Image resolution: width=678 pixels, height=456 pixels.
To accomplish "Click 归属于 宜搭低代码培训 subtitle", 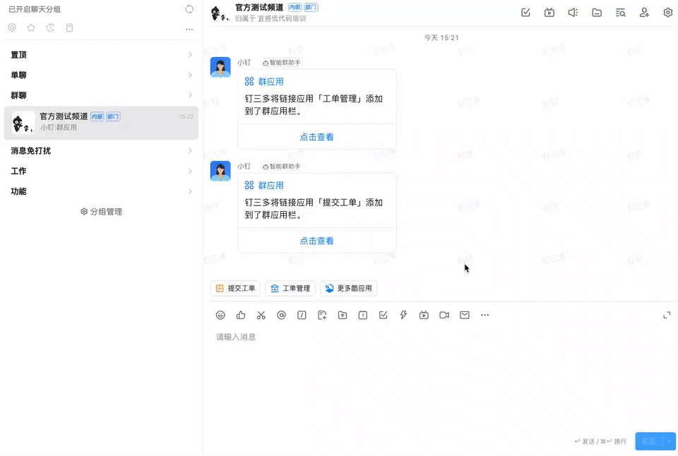I will coord(270,18).
